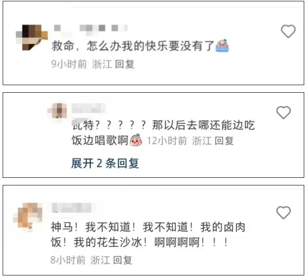Open the blurred username above the 救命 comment
Screen dimensions: 306x279
(91, 29)
